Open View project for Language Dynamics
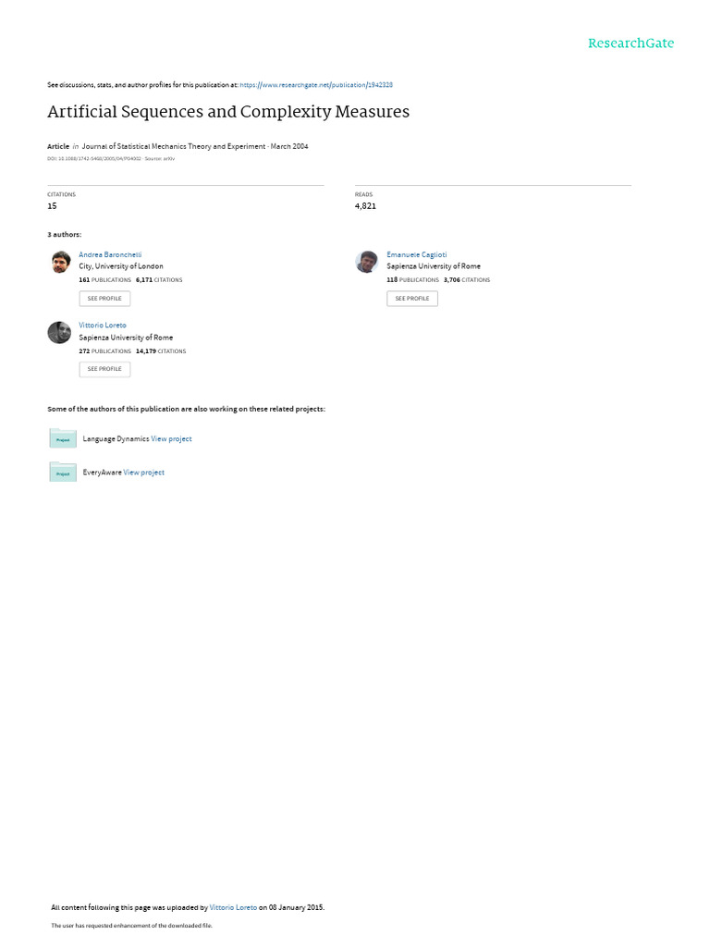Viewport: 710px width, 947px height. click(x=171, y=439)
